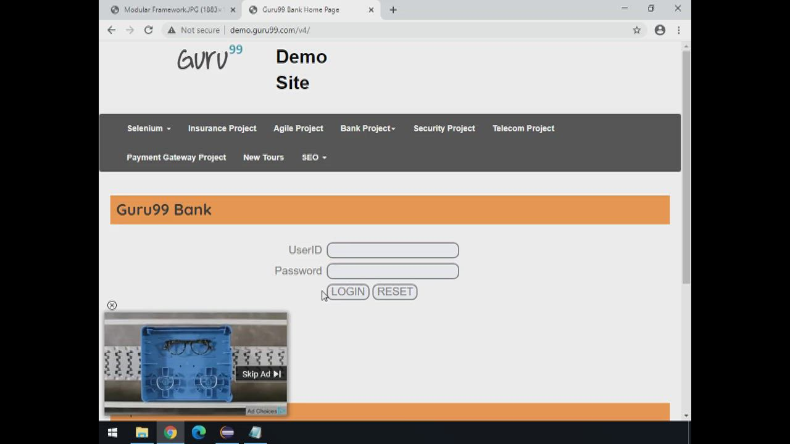Open the Windows Start menu
This screenshot has width=790, height=444.
coord(112,432)
